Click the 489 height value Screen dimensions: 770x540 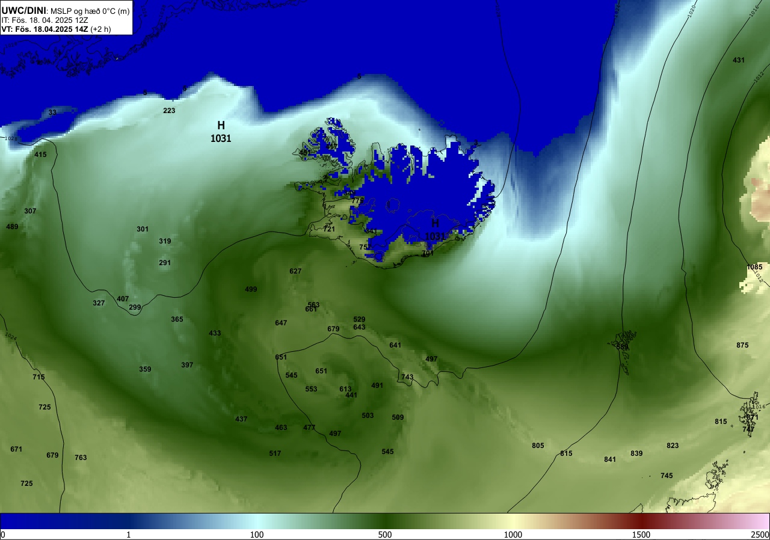point(12,227)
